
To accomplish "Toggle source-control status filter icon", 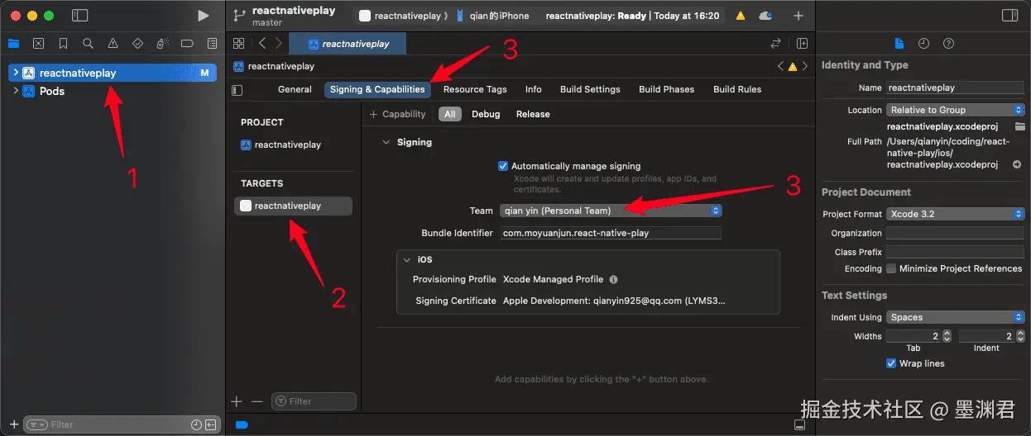I will [211, 424].
